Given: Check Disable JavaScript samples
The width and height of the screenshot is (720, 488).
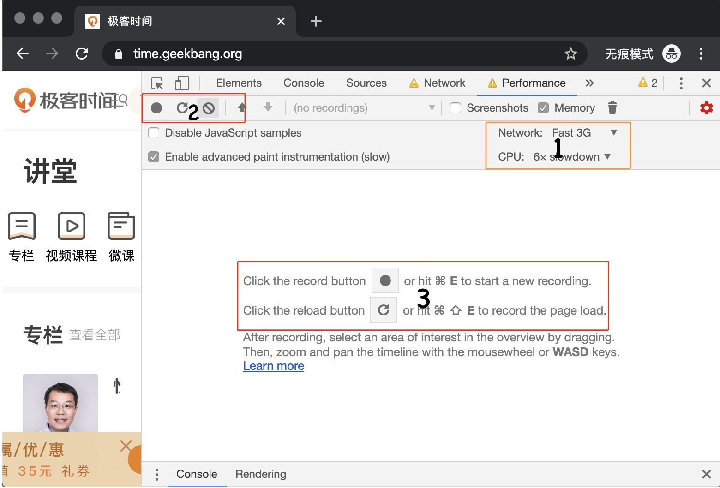Looking at the screenshot, I should (153, 132).
